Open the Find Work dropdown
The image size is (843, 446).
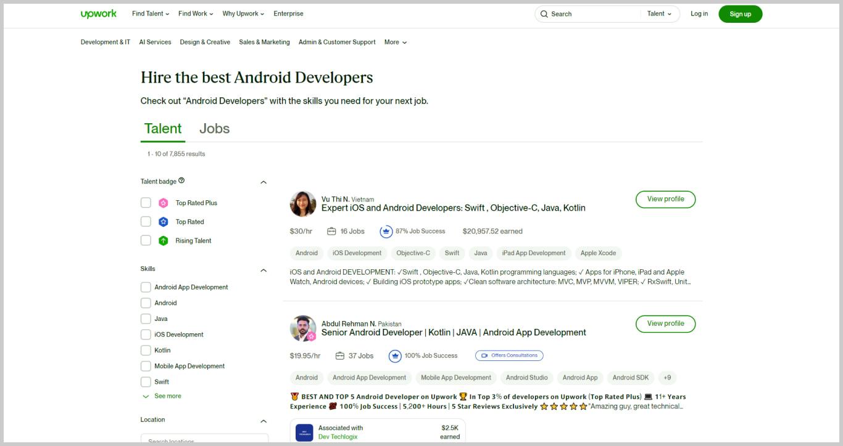coord(196,14)
